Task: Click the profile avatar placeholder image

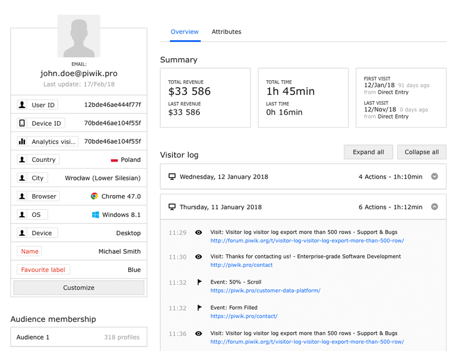Action: click(78, 36)
